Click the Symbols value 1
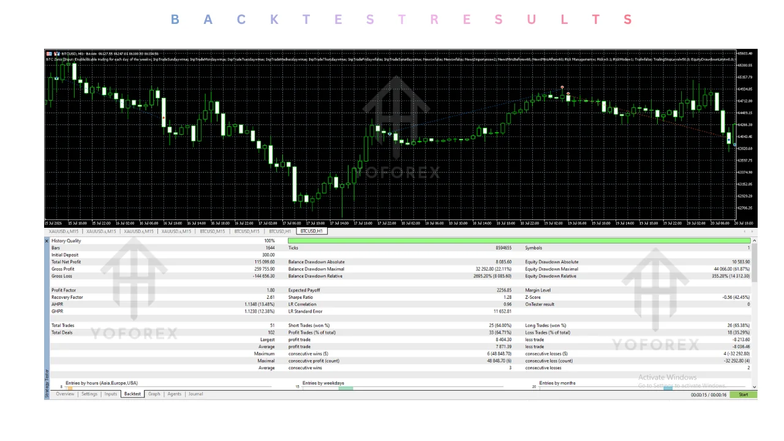The height and width of the screenshot is (441, 784). coord(748,248)
